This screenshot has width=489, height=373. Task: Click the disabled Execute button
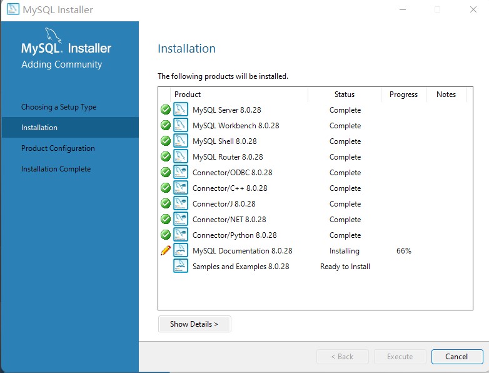400,357
